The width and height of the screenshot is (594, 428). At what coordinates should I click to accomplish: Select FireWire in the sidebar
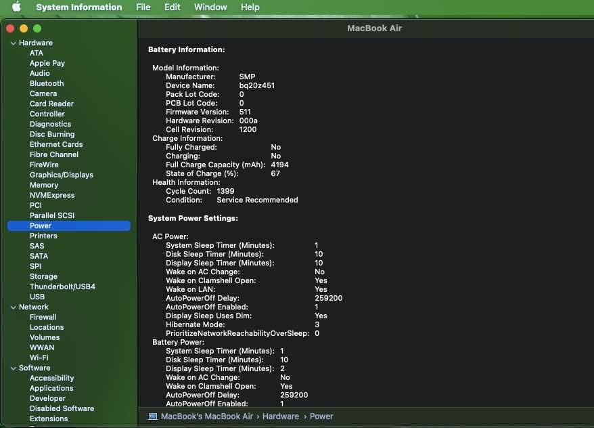point(44,165)
